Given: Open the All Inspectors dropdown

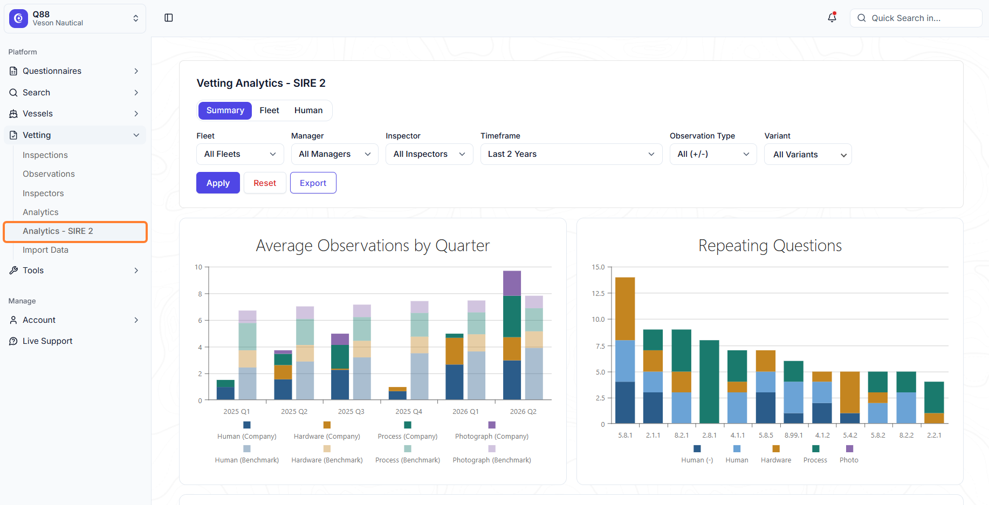Looking at the screenshot, I should click(429, 154).
